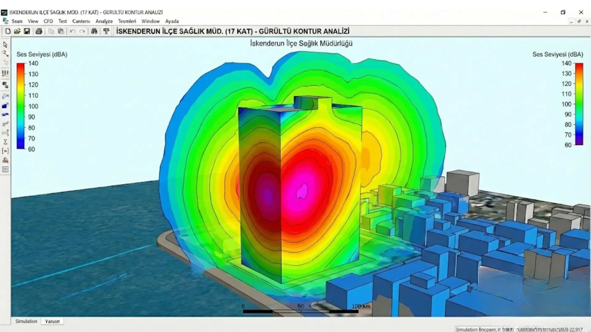Save the project with the floppy disk icon
The width and height of the screenshot is (591, 332).
[x=27, y=31]
